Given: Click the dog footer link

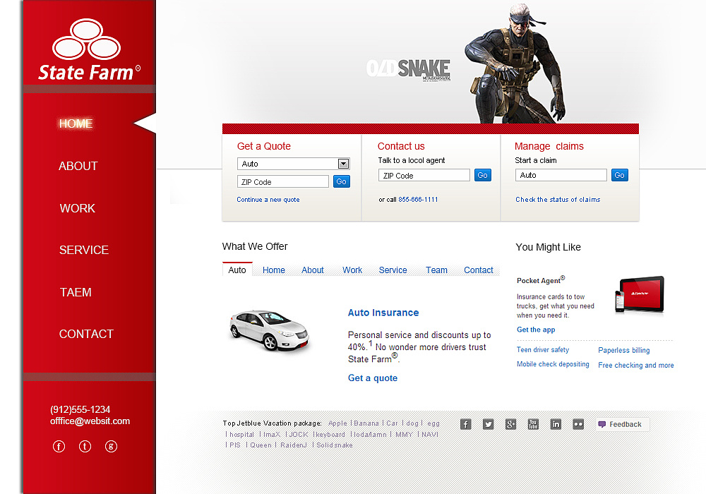Looking at the screenshot, I should tap(412, 423).
